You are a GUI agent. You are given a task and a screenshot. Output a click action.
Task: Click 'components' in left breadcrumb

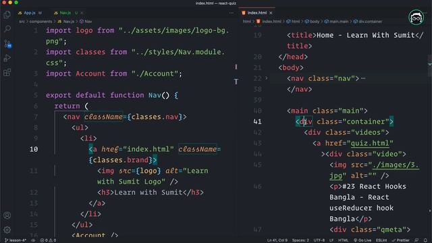40,21
